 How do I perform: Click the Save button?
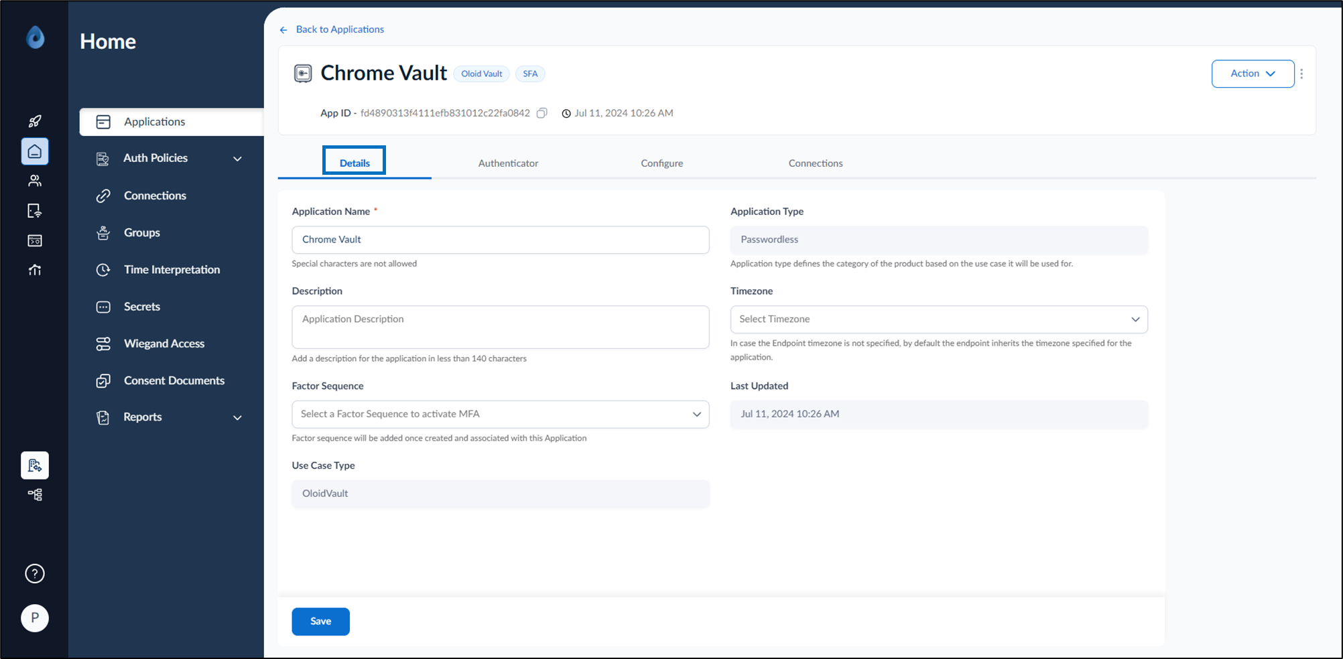click(320, 621)
